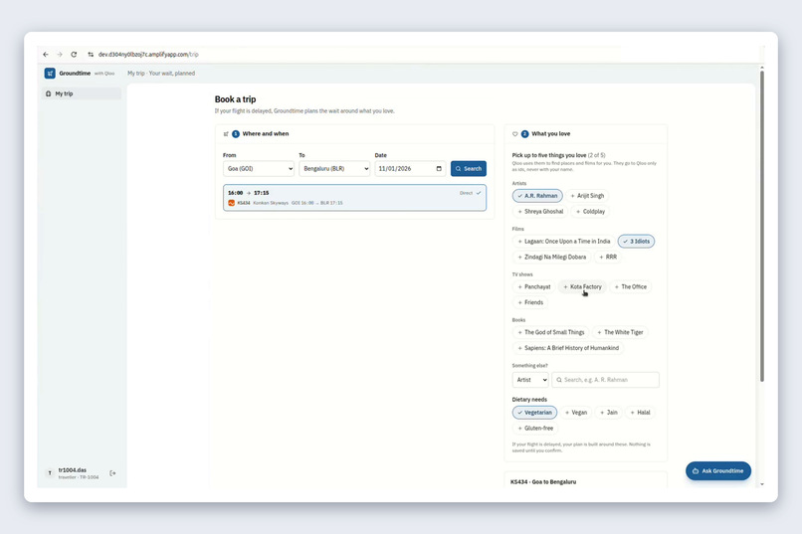Click the Konkan Skyways airline logo
Viewport: 802px width, 534px height.
tap(231, 203)
